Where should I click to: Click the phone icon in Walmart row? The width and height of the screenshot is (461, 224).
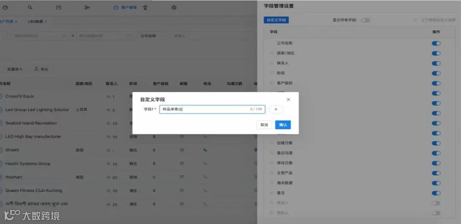205,177
